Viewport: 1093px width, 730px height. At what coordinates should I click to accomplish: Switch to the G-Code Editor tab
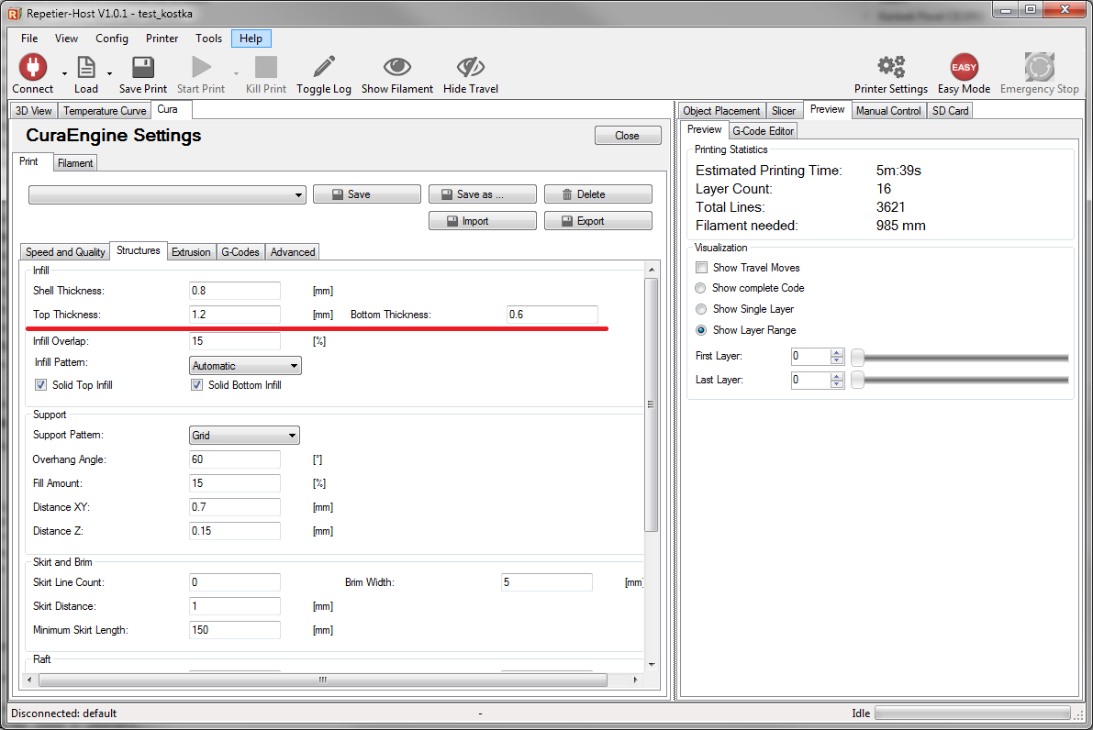(x=764, y=131)
